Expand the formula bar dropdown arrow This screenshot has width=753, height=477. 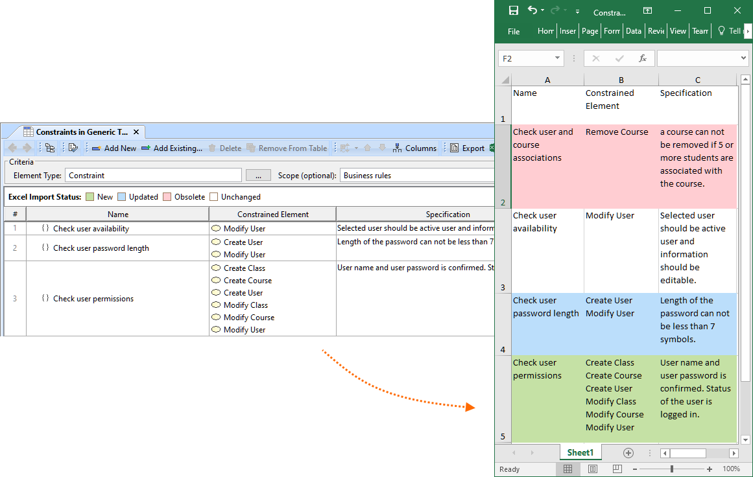pyautogui.click(x=743, y=58)
